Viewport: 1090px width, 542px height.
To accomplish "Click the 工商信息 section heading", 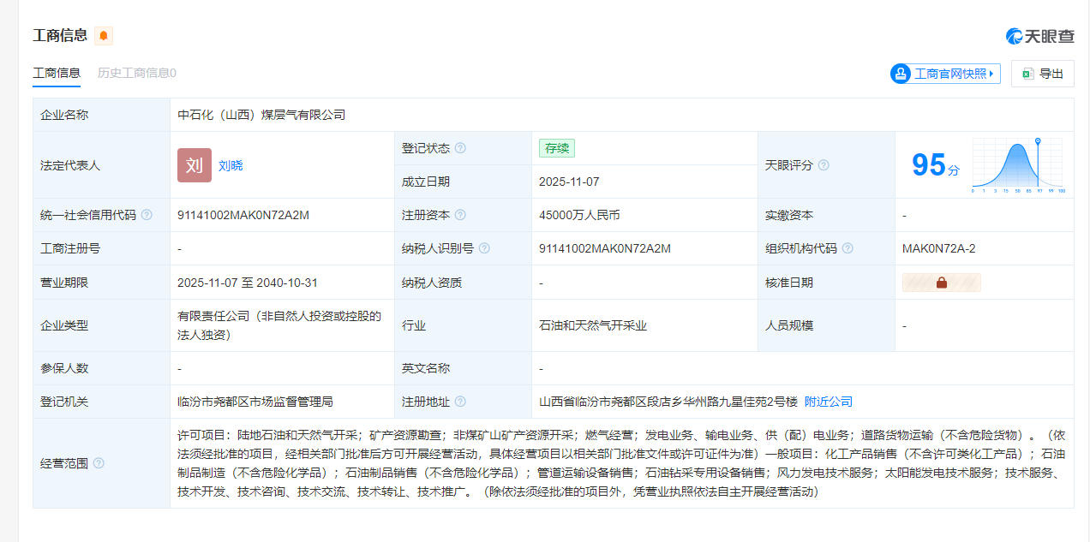I will [x=60, y=35].
